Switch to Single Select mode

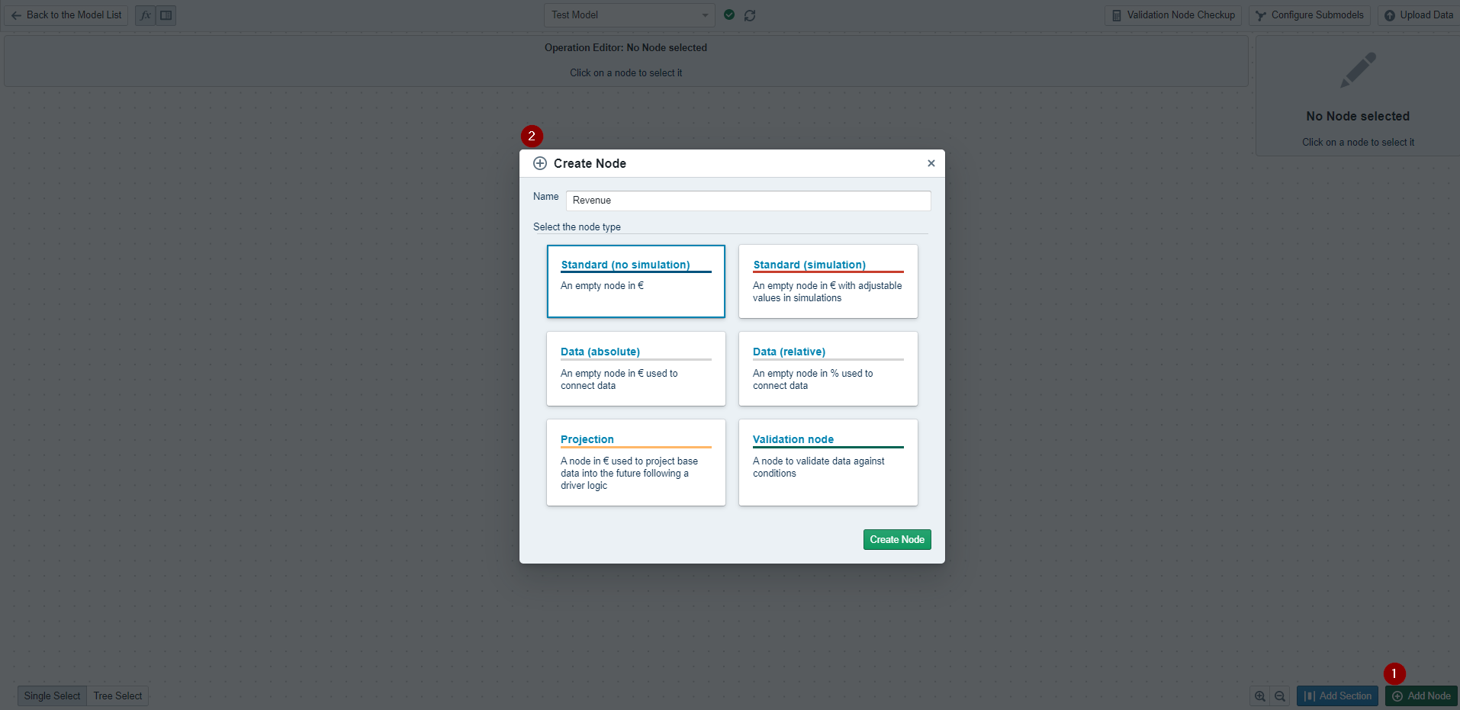(x=52, y=696)
